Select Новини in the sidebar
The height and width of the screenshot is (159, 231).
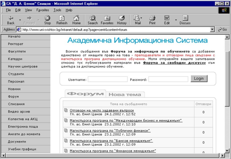(14, 89)
